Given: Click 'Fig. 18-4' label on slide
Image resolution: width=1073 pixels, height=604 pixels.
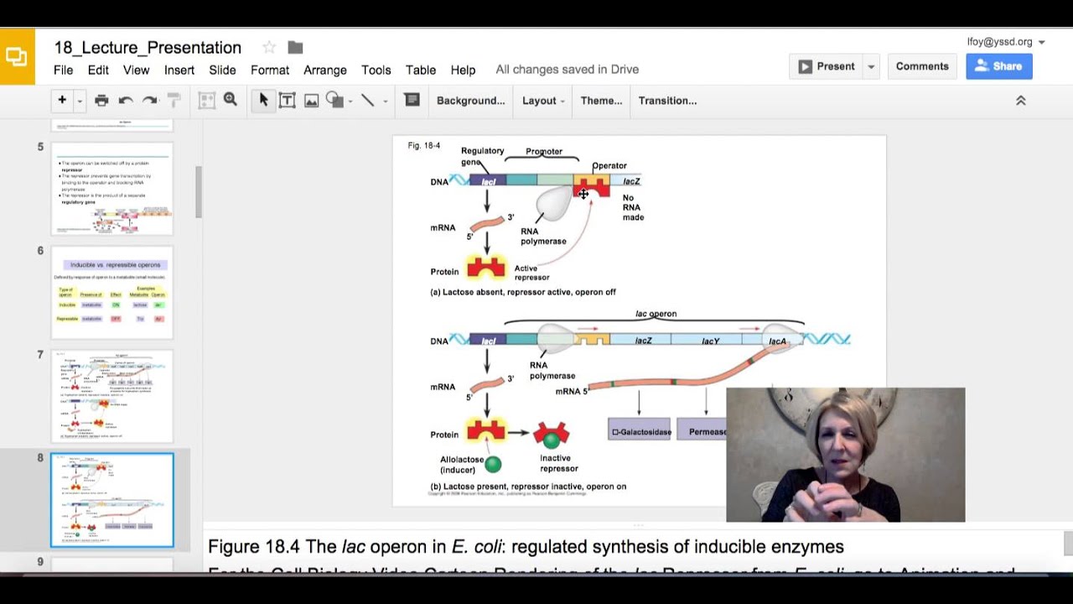Looking at the screenshot, I should pyautogui.click(x=423, y=146).
